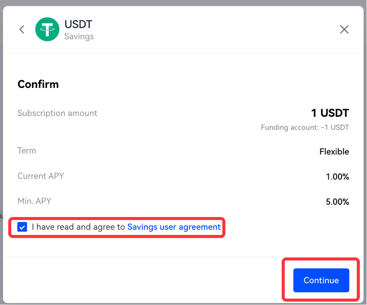Click the 1.00% current APY value

click(338, 177)
